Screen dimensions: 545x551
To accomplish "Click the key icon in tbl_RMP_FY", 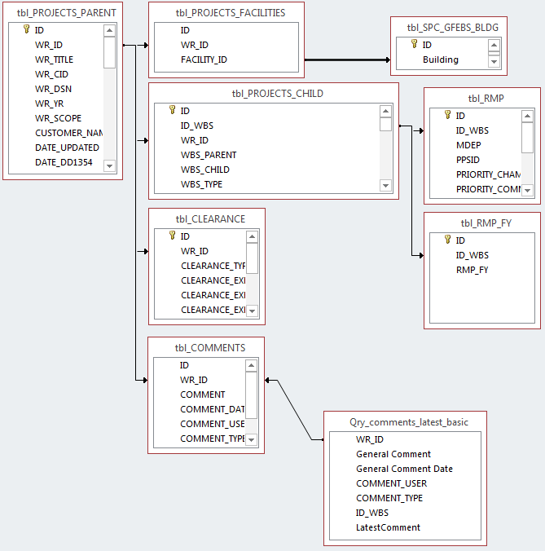I will click(x=447, y=240).
